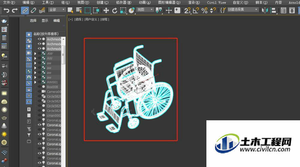Image resolution: width=300 pixels, height=167 pixels.
Task: Toggle the Percent Snap icon
Action: [204, 10]
